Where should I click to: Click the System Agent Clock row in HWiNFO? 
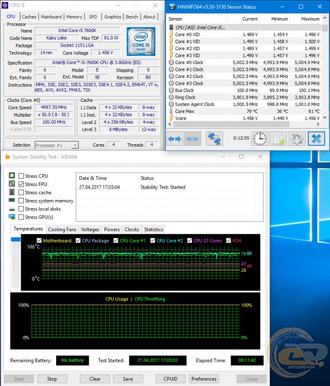click(244, 104)
